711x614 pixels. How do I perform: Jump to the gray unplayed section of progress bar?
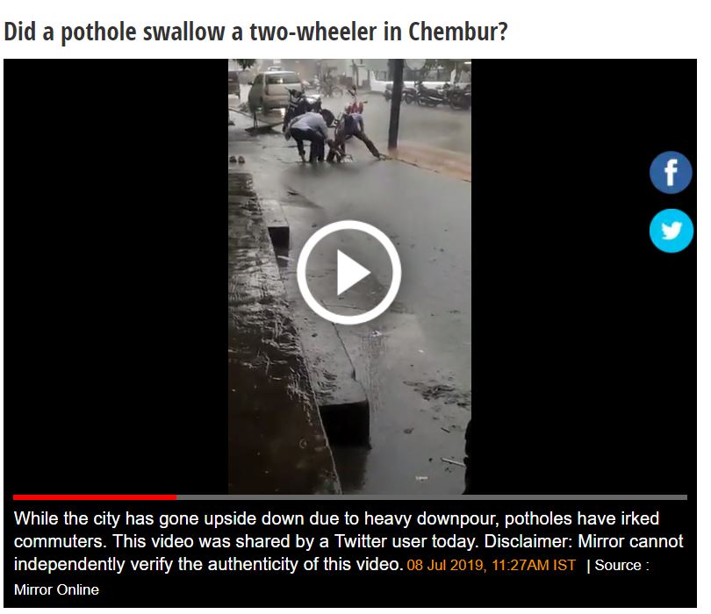432,497
